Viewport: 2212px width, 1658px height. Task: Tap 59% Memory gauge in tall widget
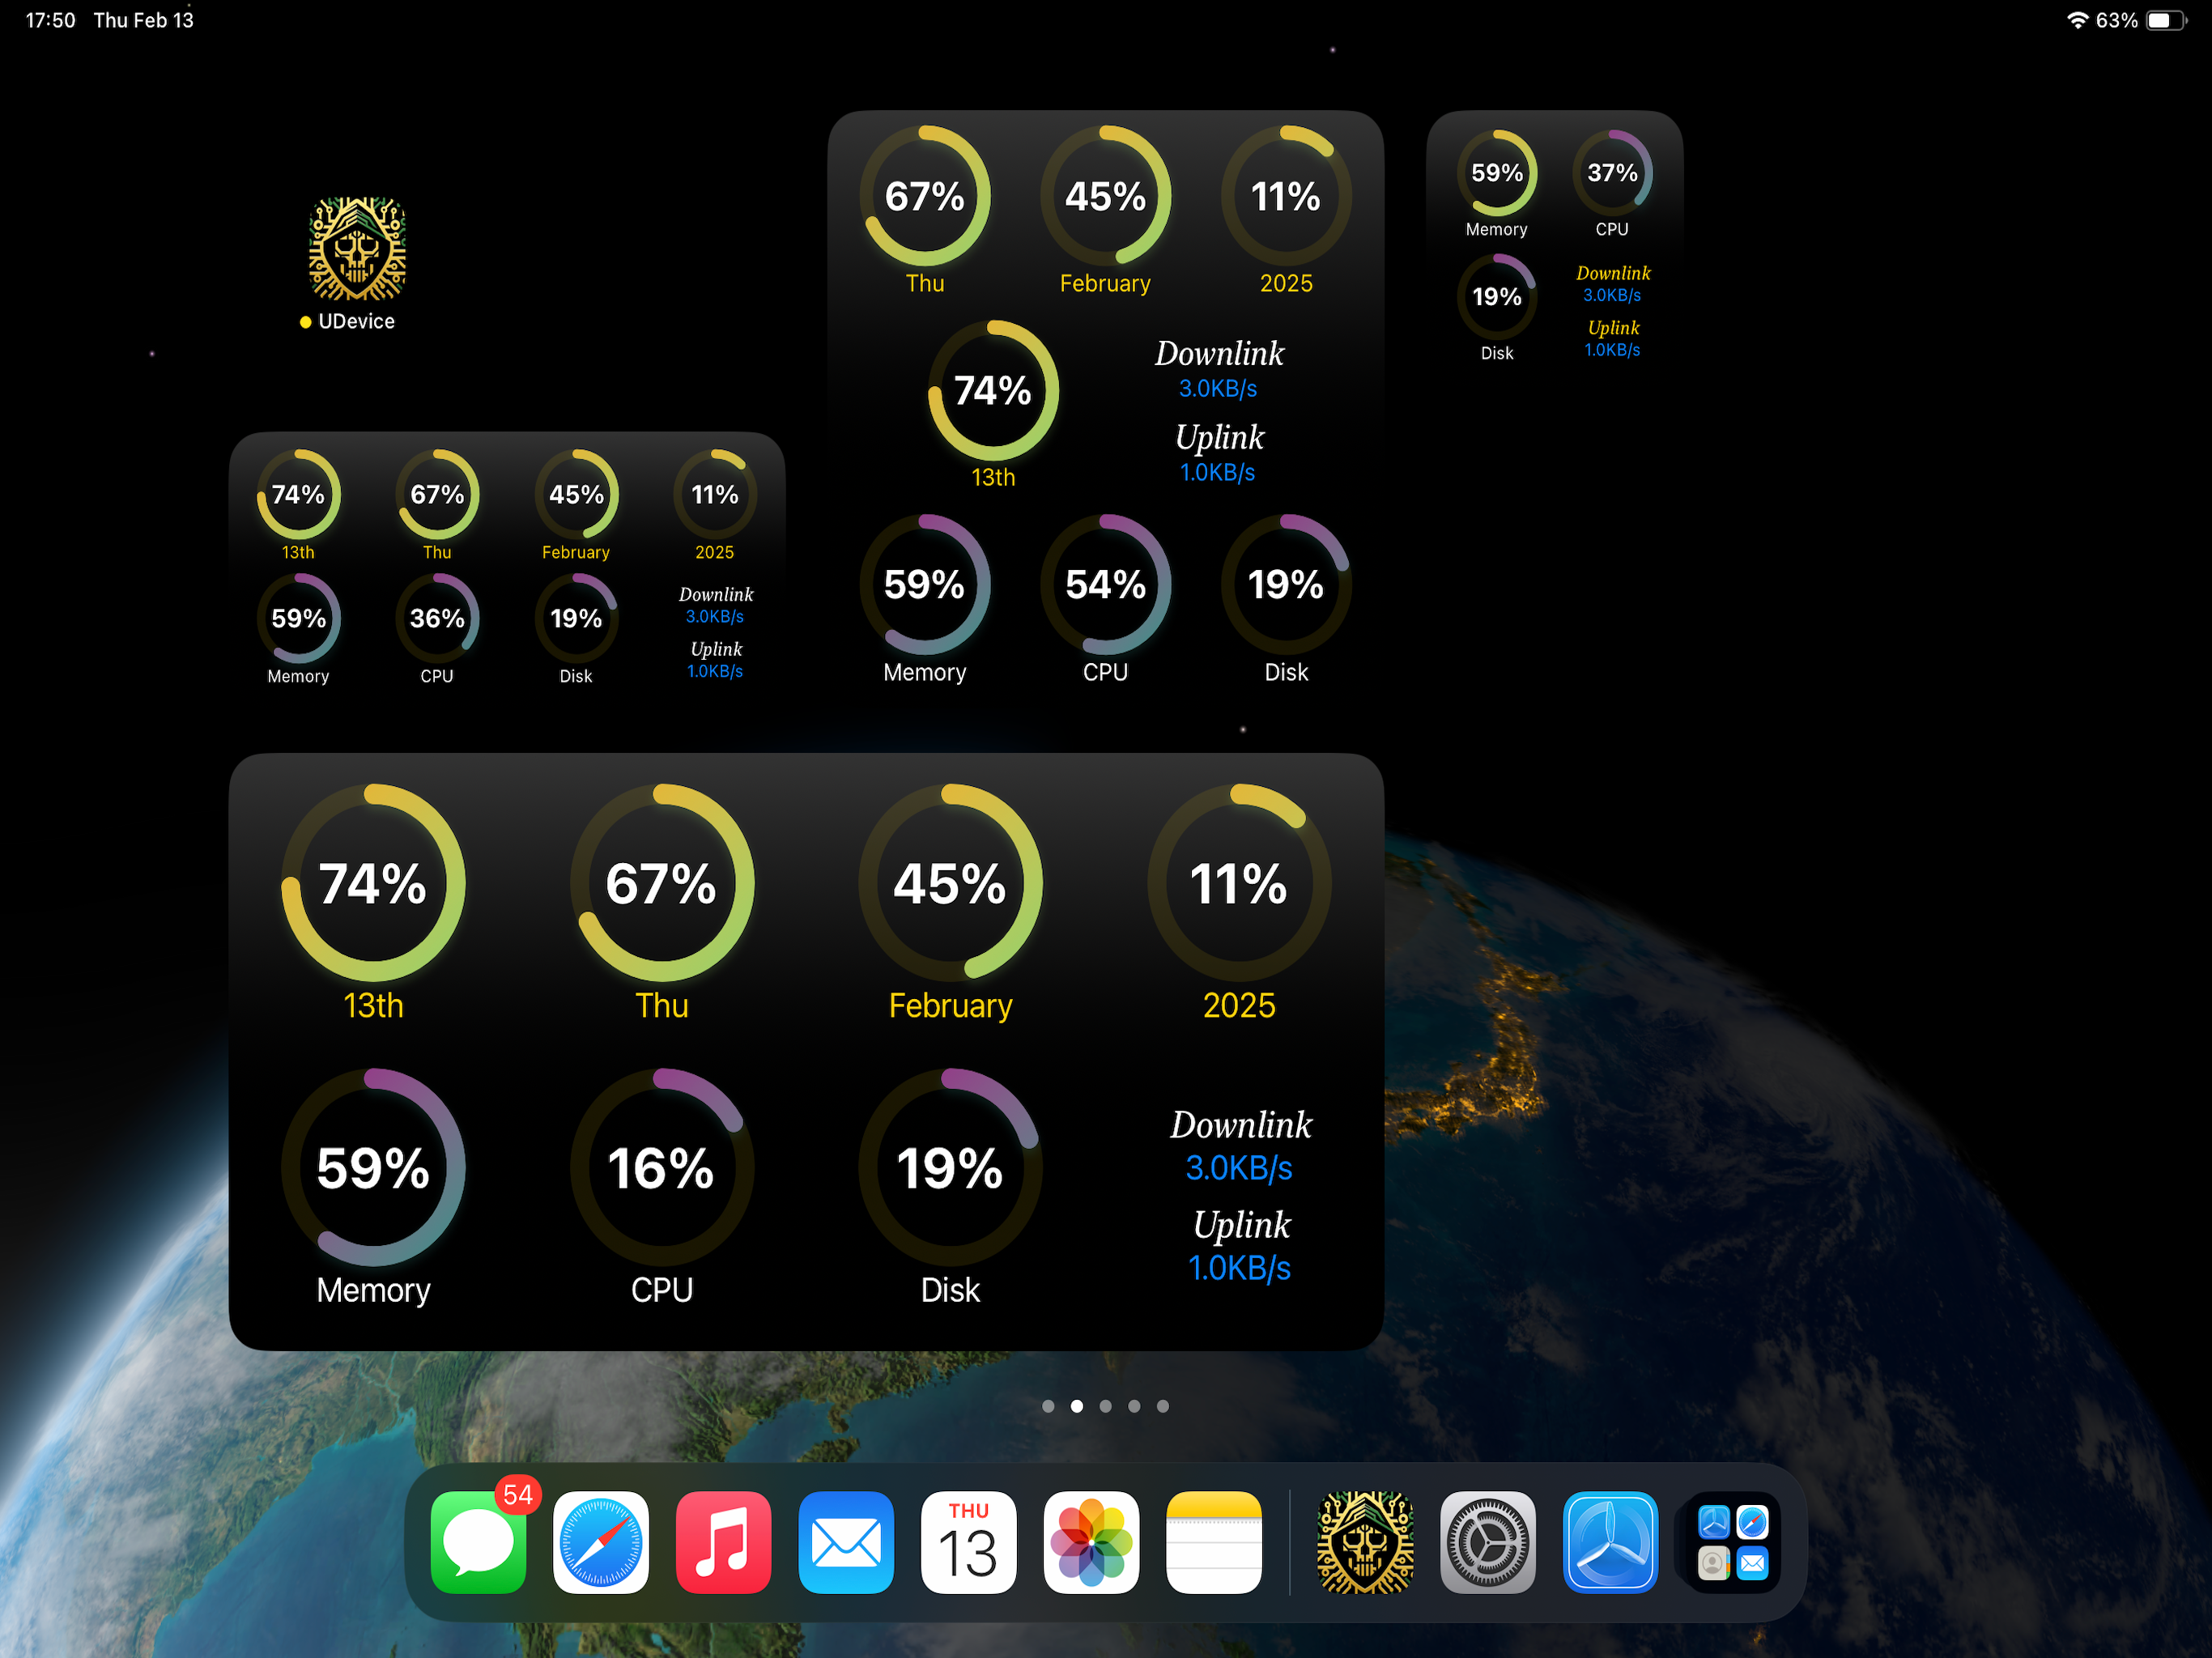925,584
